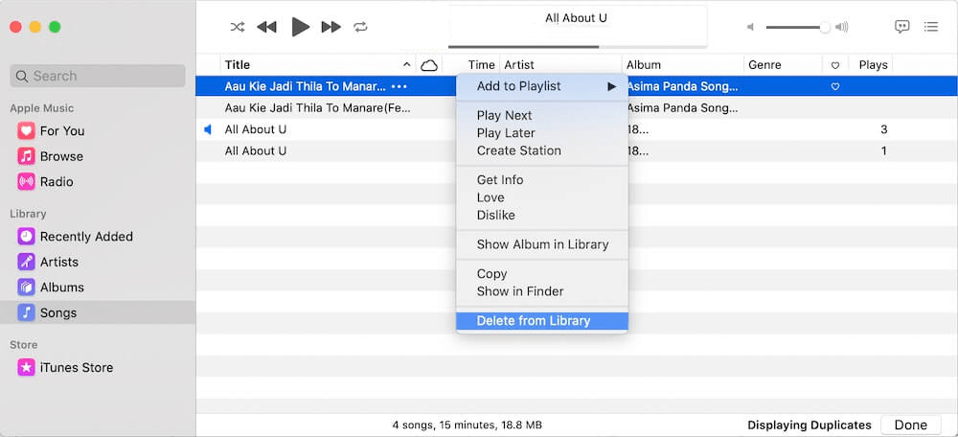Viewport: 958px width, 437px height.
Task: Sort by the Artist column
Action: tap(560, 65)
